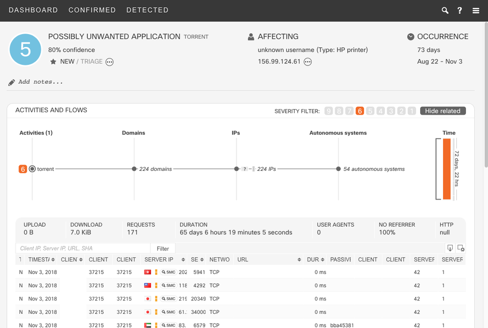
Task: Toggle severity filter 7
Action: [x=349, y=111]
